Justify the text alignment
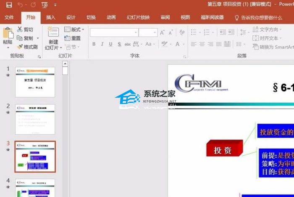This screenshot has height=197, width=294. coord(219,44)
